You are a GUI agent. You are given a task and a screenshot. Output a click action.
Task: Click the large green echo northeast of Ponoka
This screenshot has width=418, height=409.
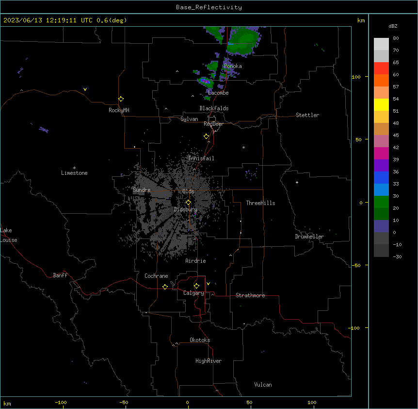point(244,41)
